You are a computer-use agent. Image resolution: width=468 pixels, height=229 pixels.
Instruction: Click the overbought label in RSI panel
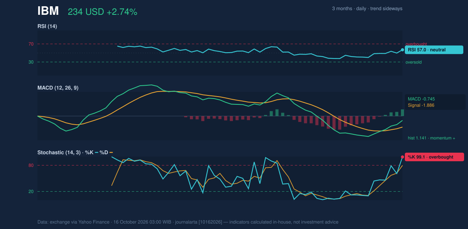click(416, 44)
